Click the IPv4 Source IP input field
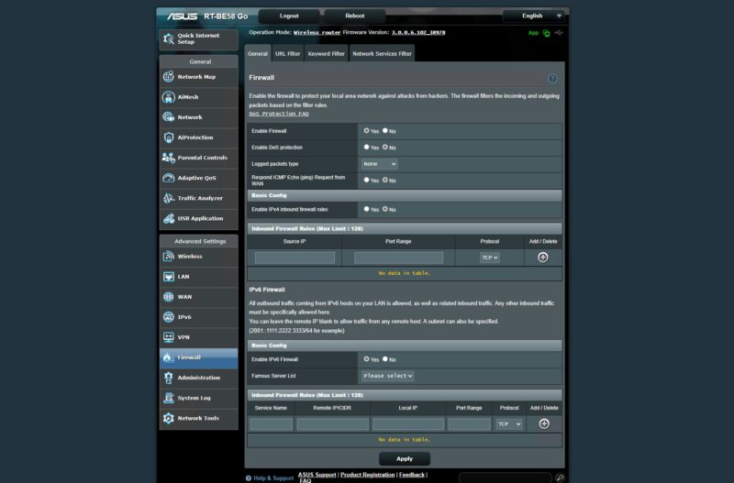 coord(295,258)
